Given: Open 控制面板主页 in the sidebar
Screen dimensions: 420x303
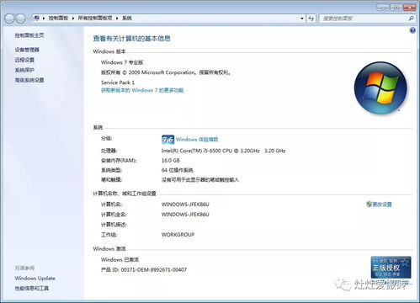Looking at the screenshot, I should 29,35.
